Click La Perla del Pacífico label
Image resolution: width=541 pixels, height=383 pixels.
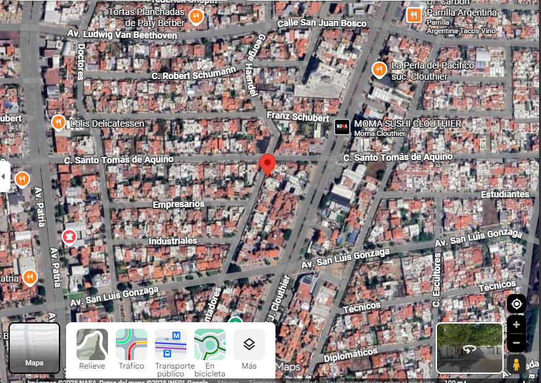coord(432,71)
